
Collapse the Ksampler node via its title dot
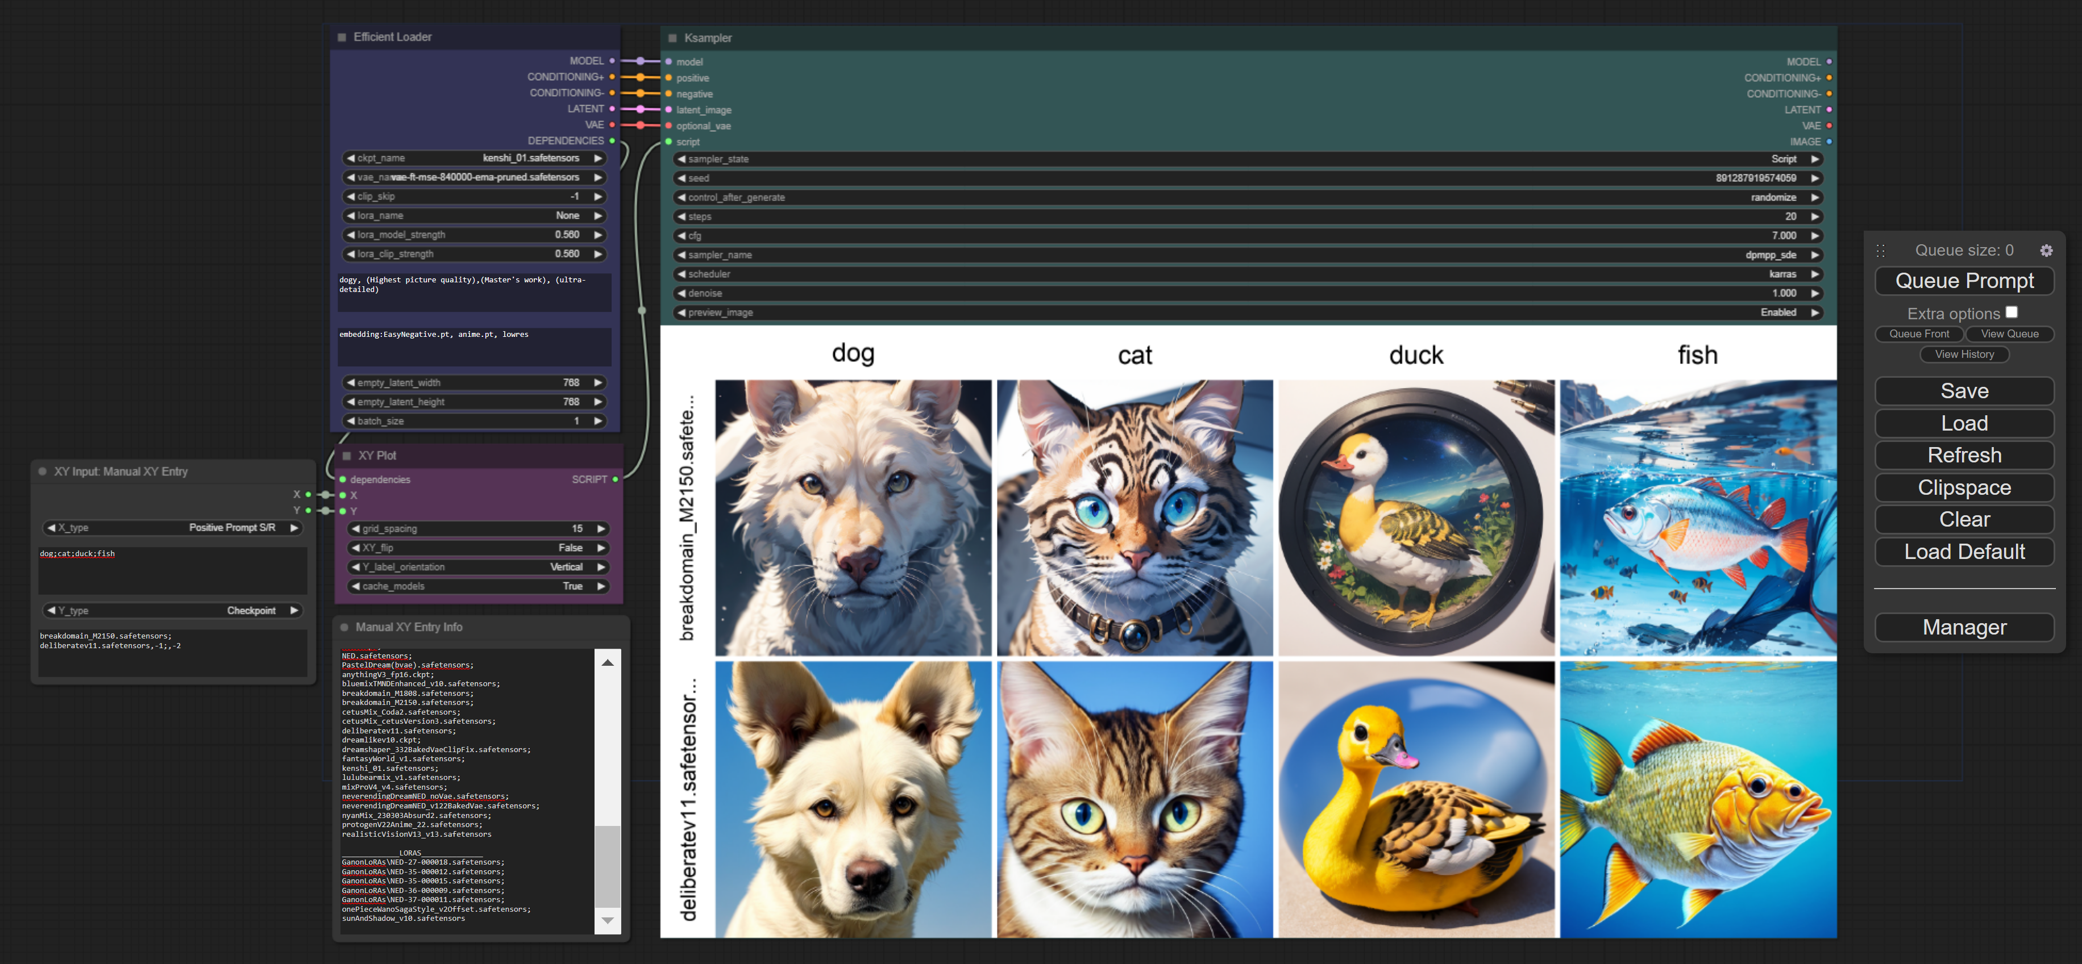(672, 38)
